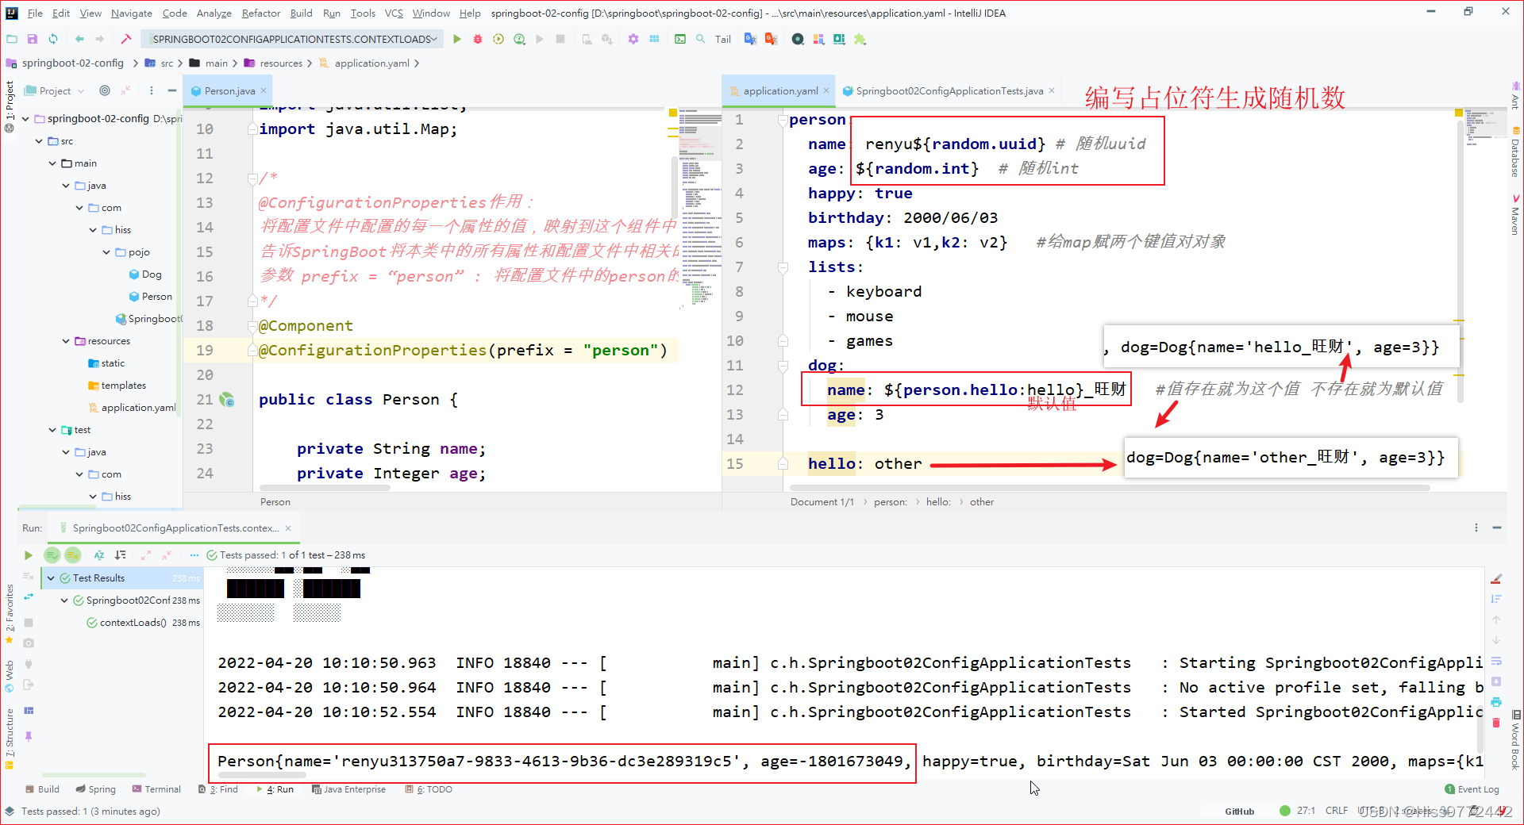Click the Build project hammer icon
The height and width of the screenshot is (825, 1524).
click(x=125, y=39)
